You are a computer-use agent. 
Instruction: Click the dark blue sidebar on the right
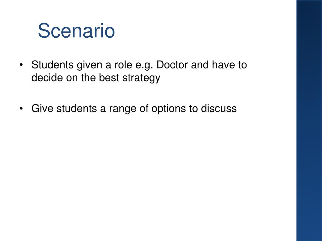309,120
